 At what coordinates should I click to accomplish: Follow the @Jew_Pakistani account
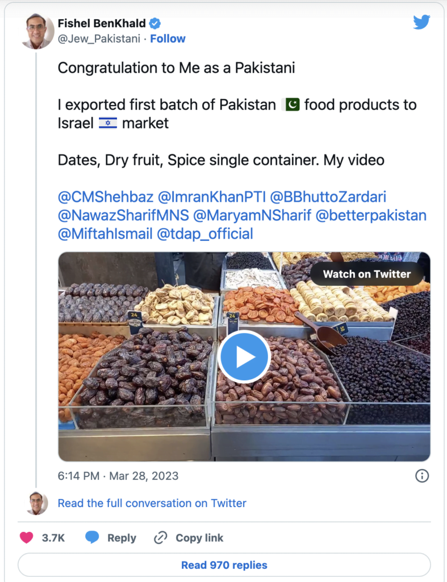tap(168, 39)
